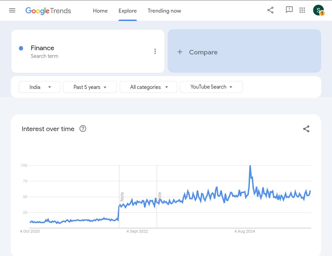Select the Explore tab

pos(128,10)
